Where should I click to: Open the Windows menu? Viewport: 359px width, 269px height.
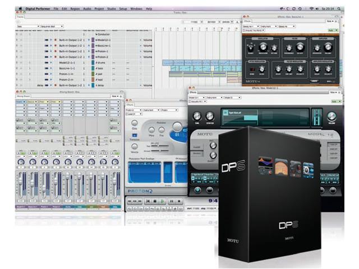136,9
